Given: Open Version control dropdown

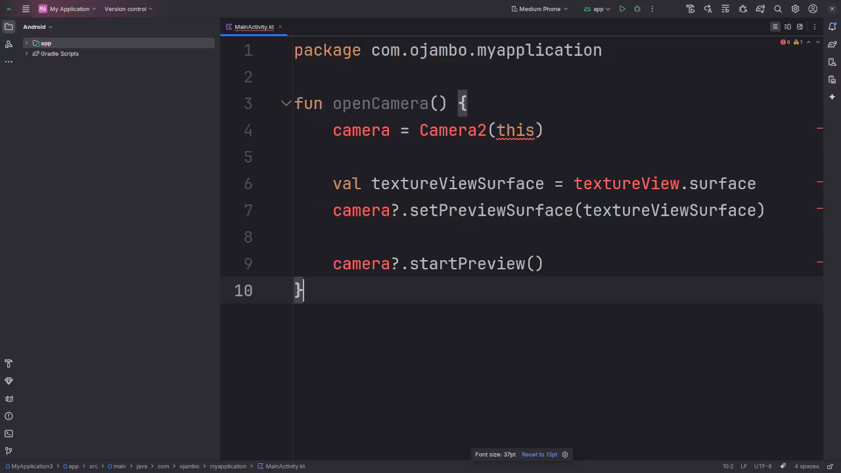Looking at the screenshot, I should [x=128, y=9].
